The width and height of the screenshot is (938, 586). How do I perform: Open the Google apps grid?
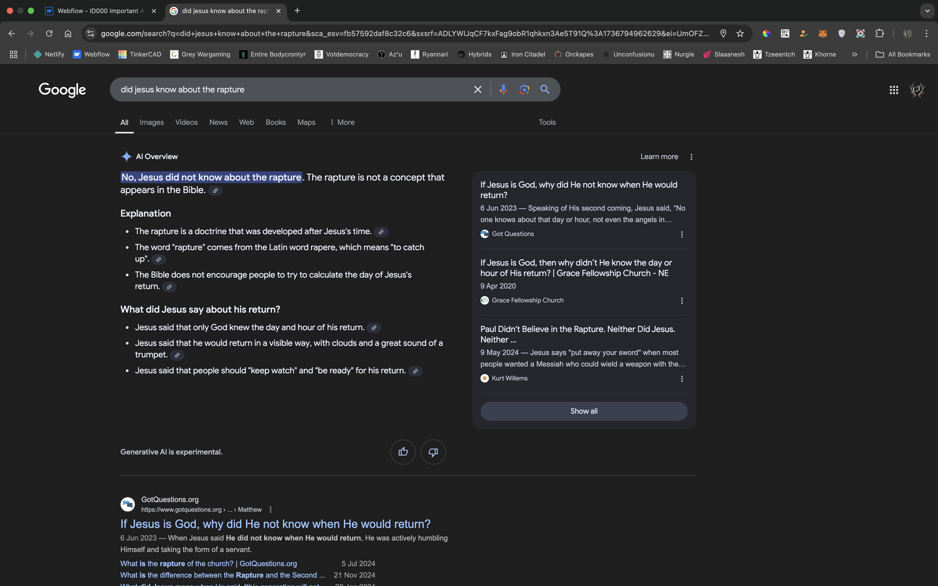[894, 90]
